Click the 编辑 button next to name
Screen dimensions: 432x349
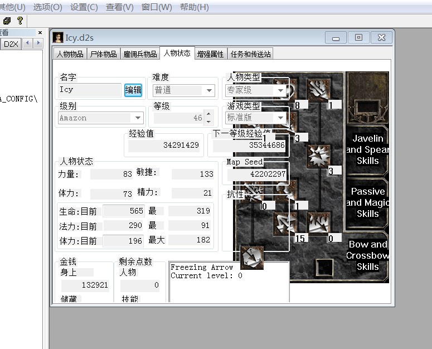[x=133, y=90]
